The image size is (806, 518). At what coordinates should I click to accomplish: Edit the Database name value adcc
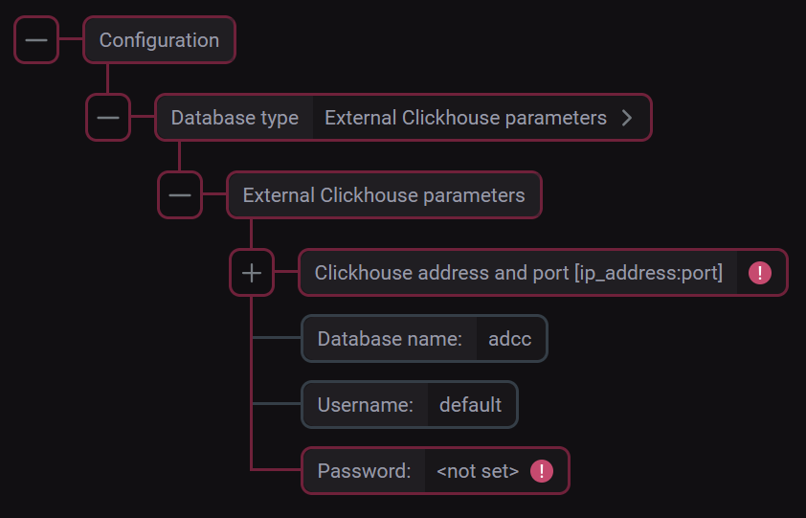(x=510, y=339)
